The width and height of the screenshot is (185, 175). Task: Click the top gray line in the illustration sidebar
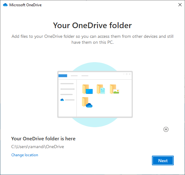[67, 84]
